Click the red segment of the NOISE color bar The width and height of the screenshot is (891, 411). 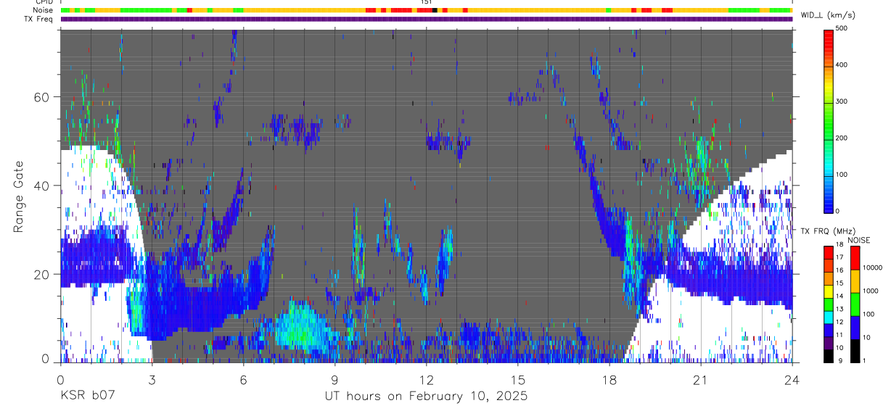[855, 257]
